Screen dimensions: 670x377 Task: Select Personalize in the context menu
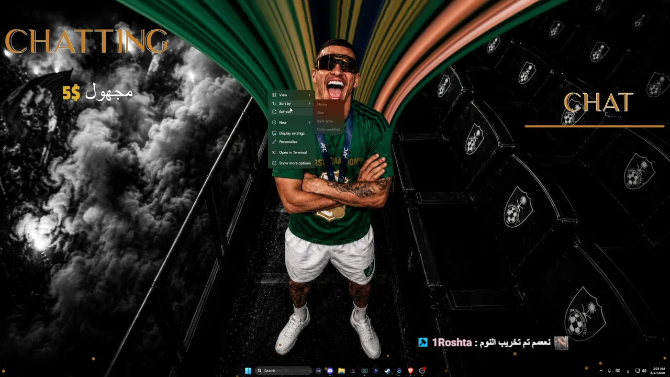pos(292,141)
